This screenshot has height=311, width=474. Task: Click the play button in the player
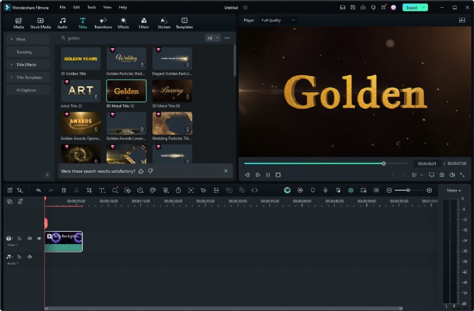tap(258, 175)
